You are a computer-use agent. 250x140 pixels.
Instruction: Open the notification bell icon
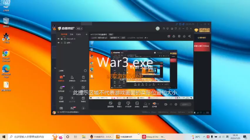point(184,36)
